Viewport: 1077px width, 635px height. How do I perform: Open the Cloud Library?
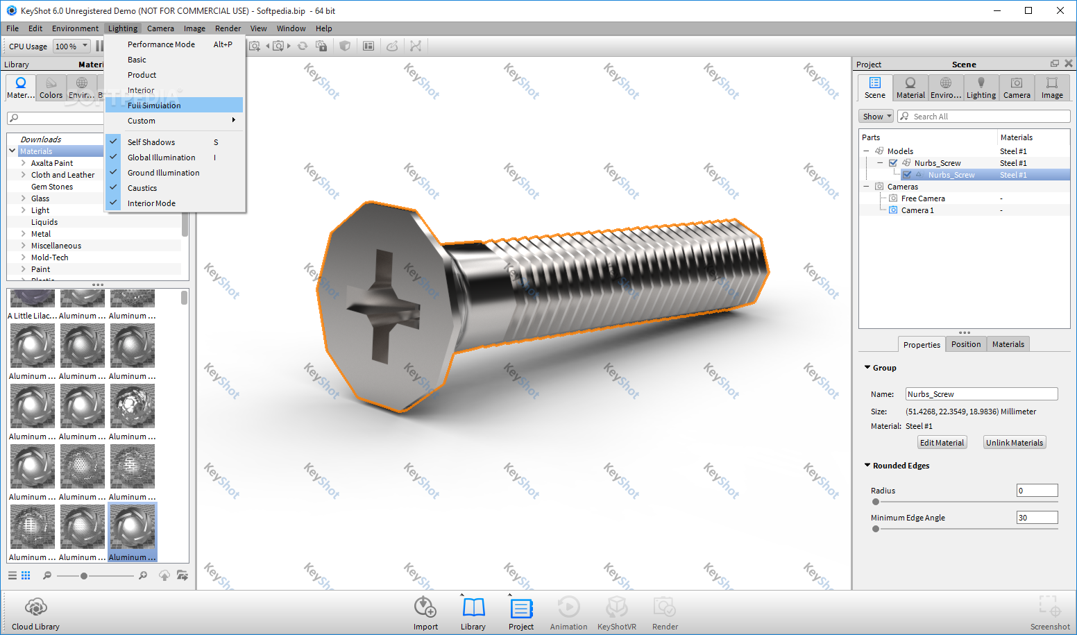(35, 613)
